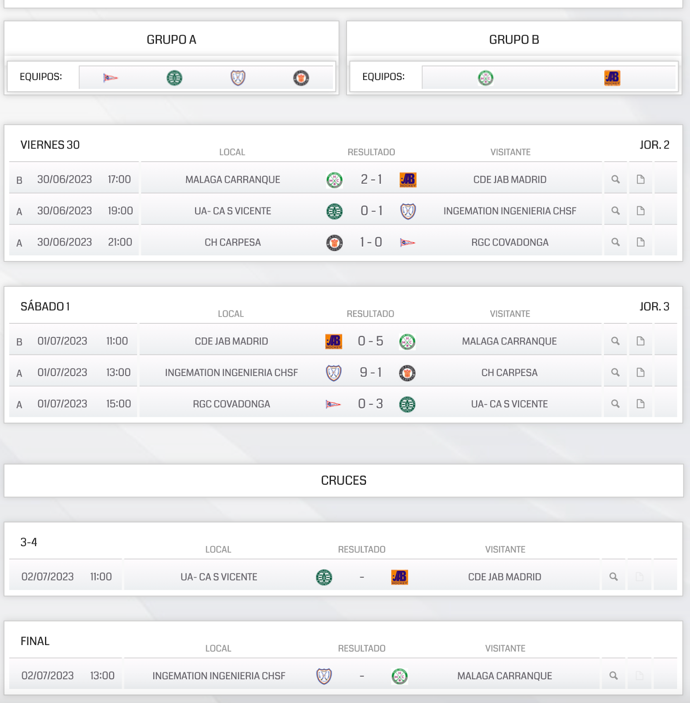Click CDE JAB MADRID visitor in 3-4 match

pos(505,577)
